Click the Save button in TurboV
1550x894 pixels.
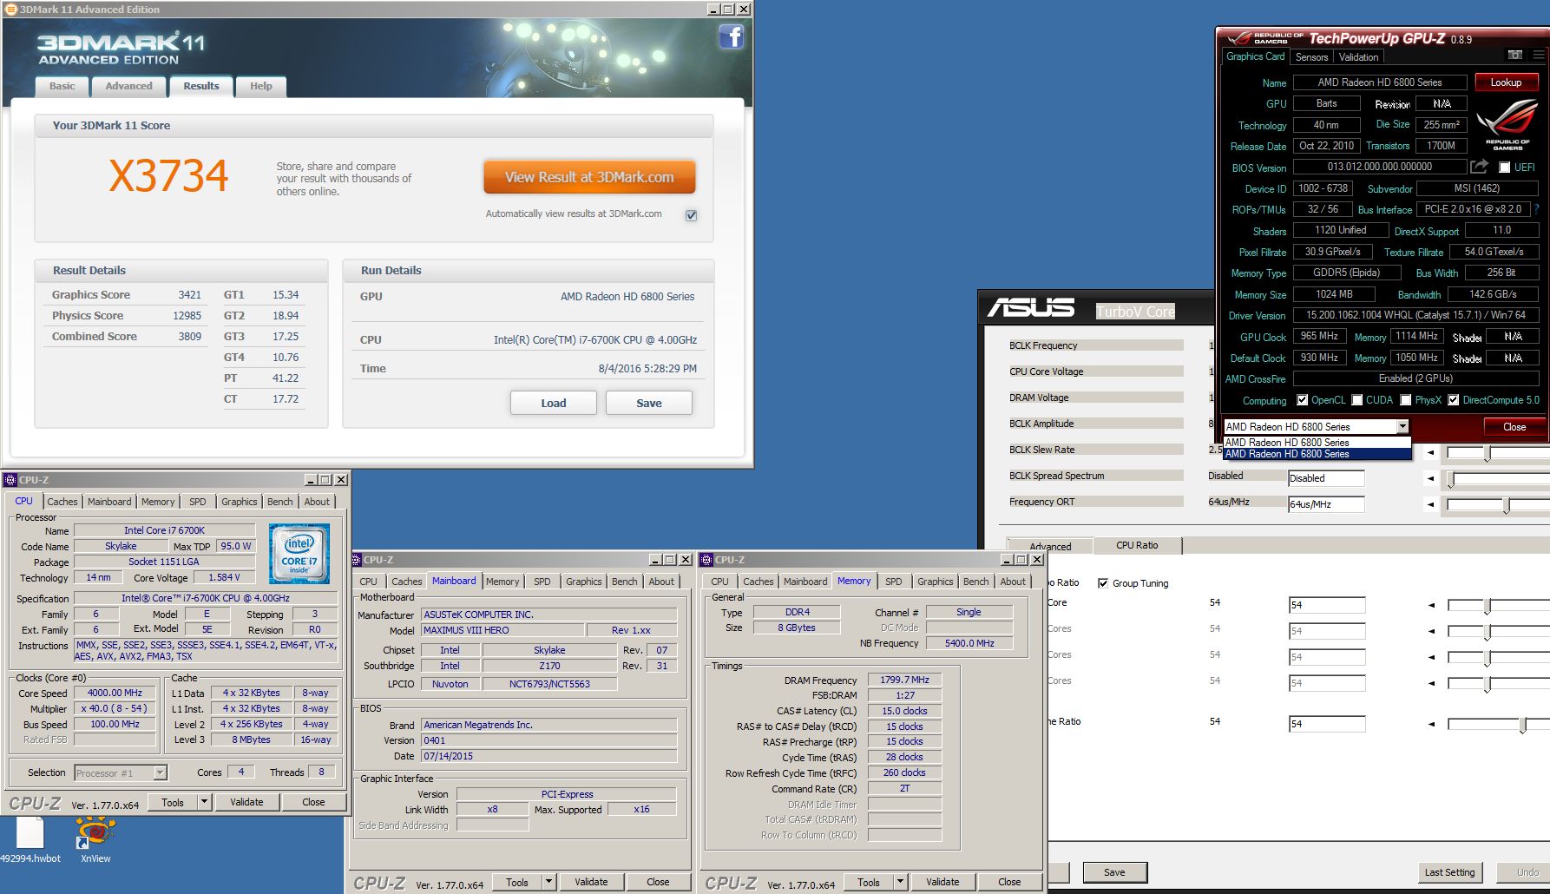click(1114, 872)
